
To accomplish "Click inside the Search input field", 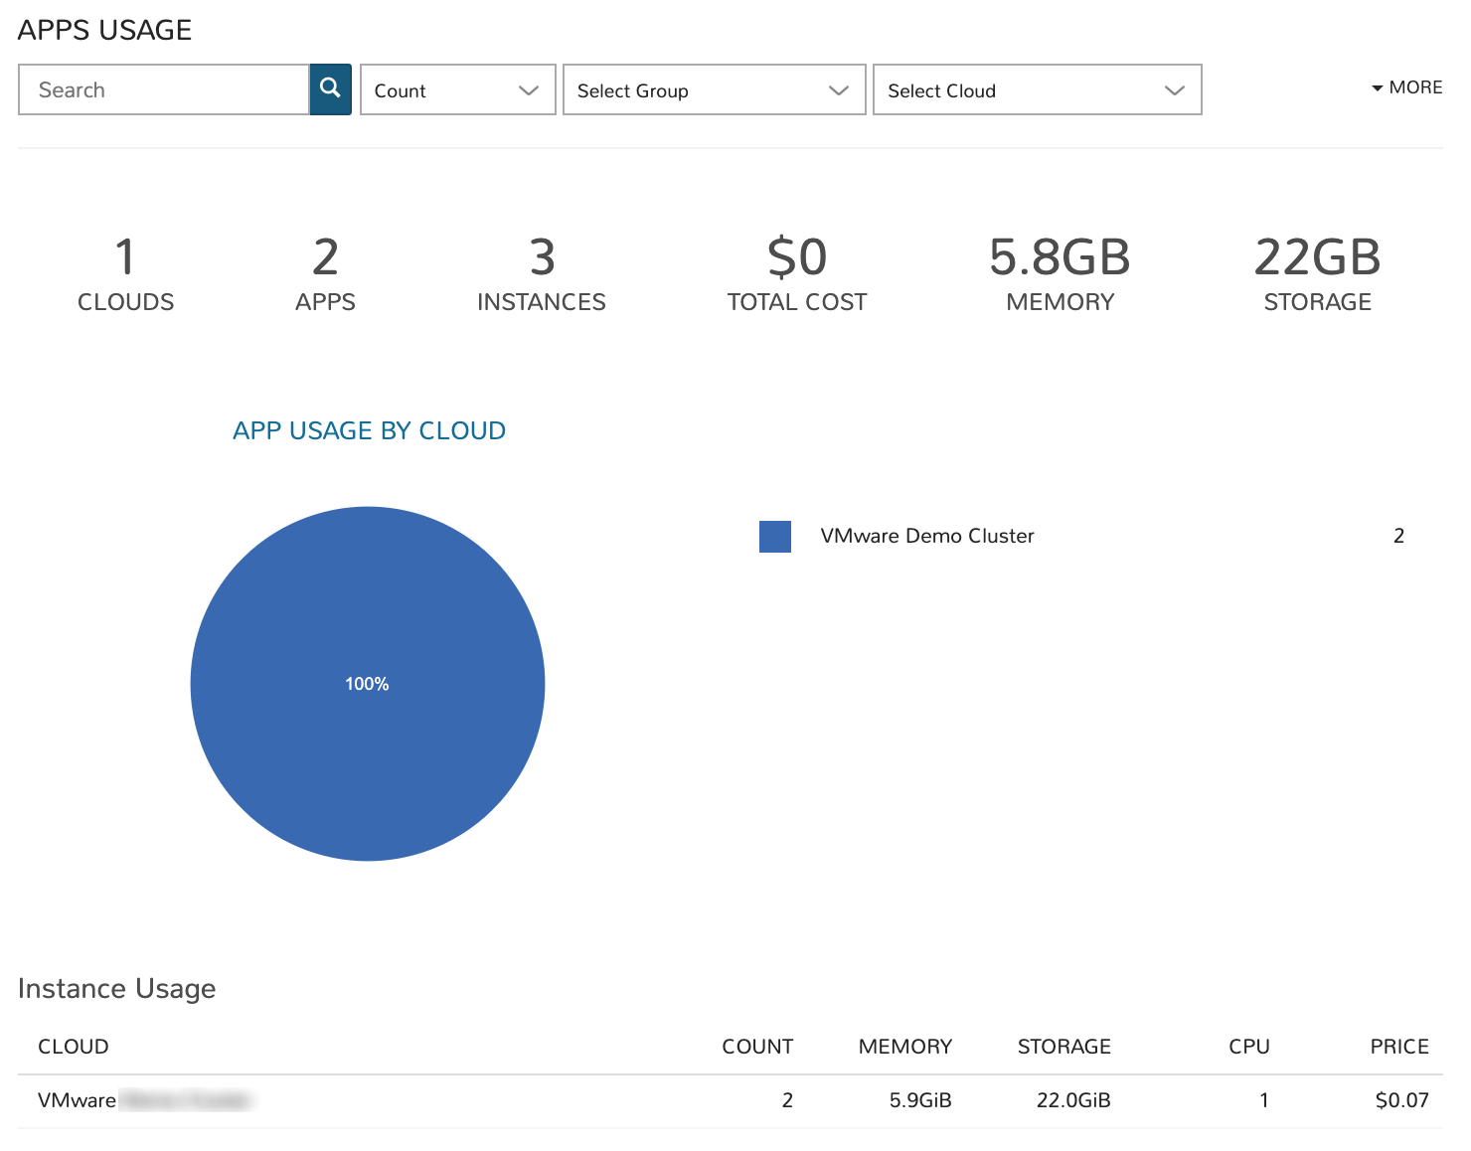I will coord(164,88).
